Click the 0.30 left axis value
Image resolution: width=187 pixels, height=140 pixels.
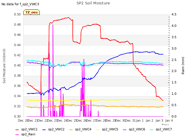[18, 117]
